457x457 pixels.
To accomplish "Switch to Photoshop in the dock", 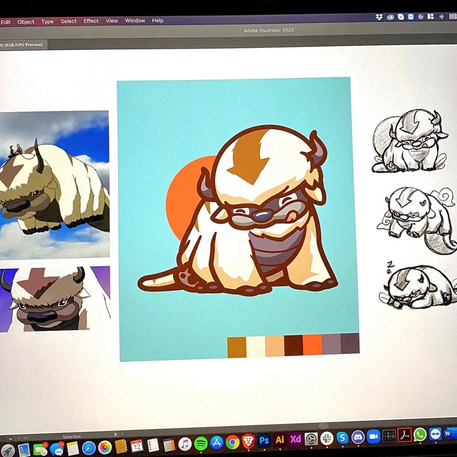I will (x=264, y=440).
